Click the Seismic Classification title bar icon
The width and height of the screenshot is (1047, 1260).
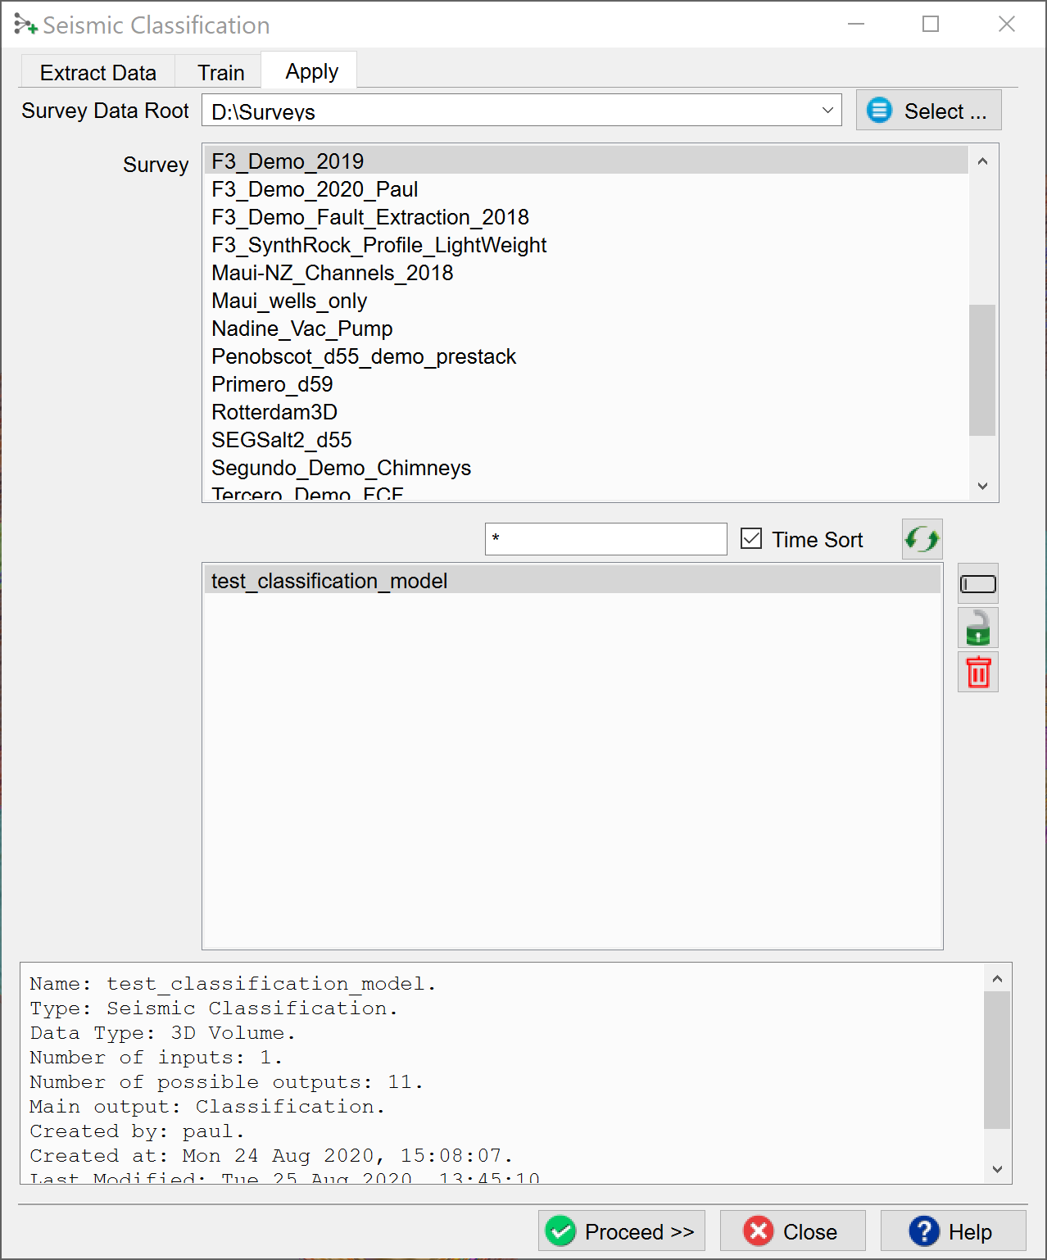25,25
